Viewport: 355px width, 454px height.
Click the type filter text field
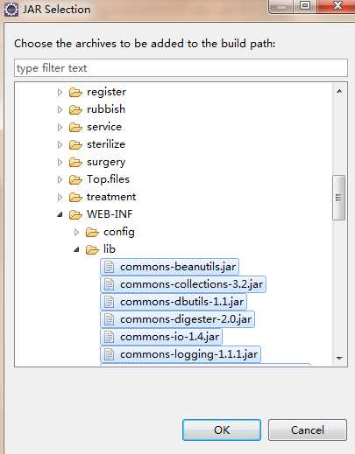(x=181, y=68)
